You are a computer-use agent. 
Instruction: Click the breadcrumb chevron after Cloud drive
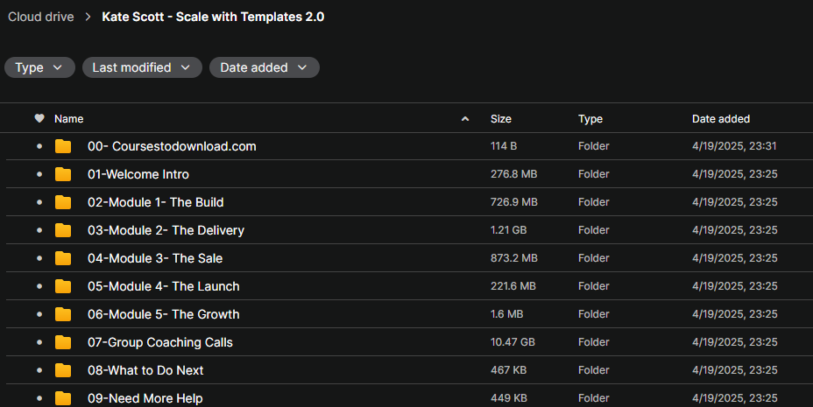(x=88, y=18)
